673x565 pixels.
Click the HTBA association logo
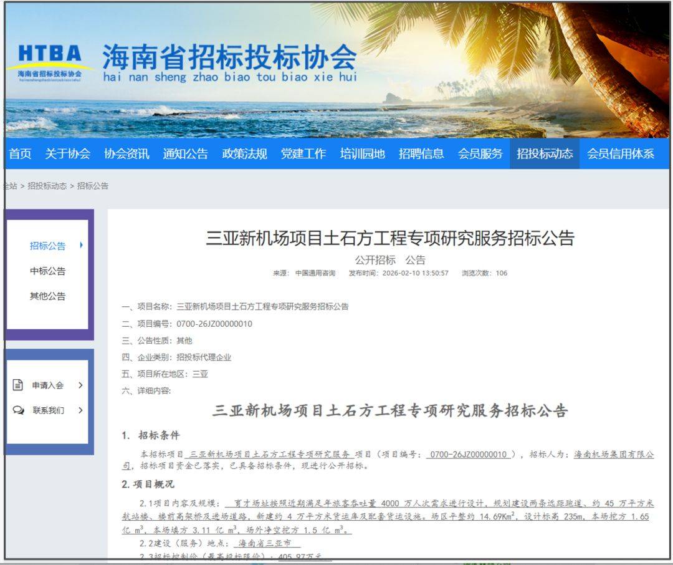coord(50,61)
